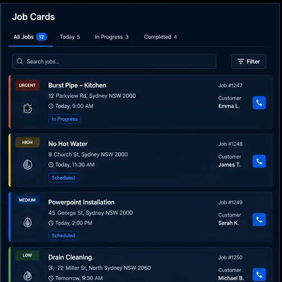Click customer name James T.
The width and height of the screenshot is (282, 282).
(x=229, y=164)
